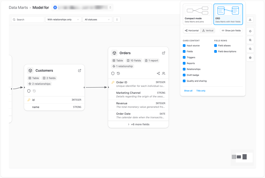This screenshot has width=265, height=178.
Task: Click the fit-to-view diamond icon
Action: (250, 31)
